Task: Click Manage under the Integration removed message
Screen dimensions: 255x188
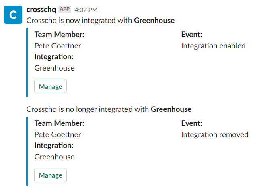Action: pos(50,175)
